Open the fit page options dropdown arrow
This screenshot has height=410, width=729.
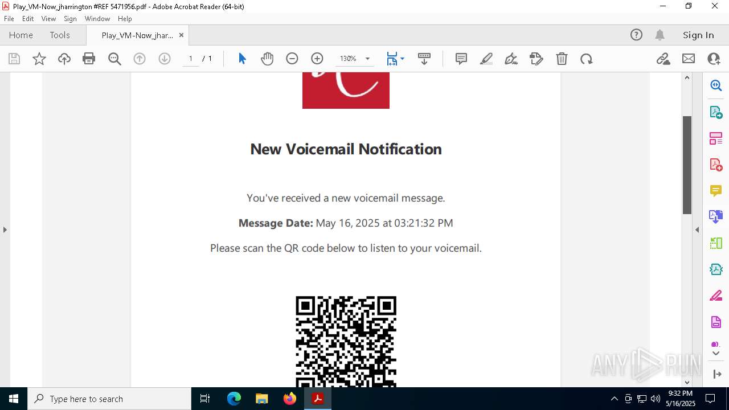point(402,59)
